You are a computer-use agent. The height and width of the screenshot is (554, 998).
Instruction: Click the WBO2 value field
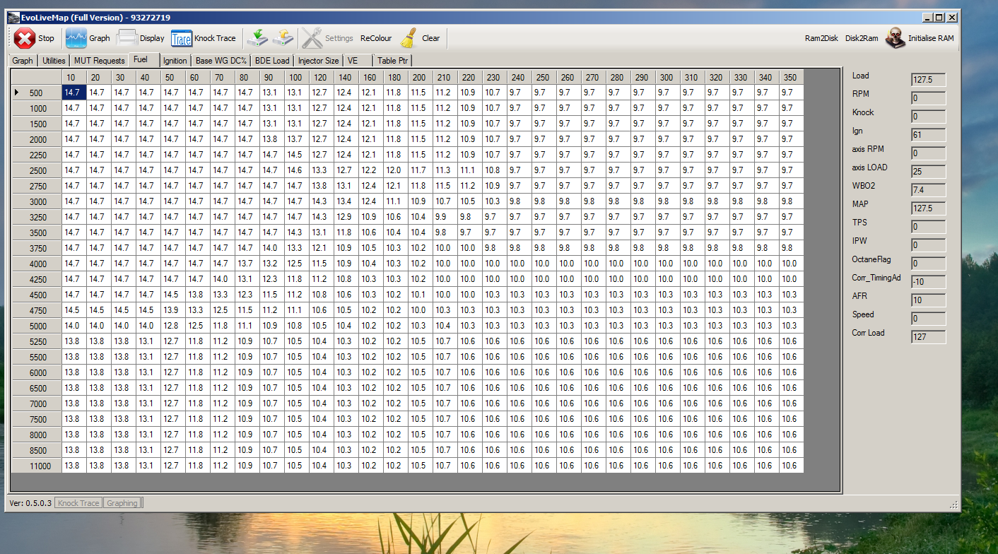point(928,189)
